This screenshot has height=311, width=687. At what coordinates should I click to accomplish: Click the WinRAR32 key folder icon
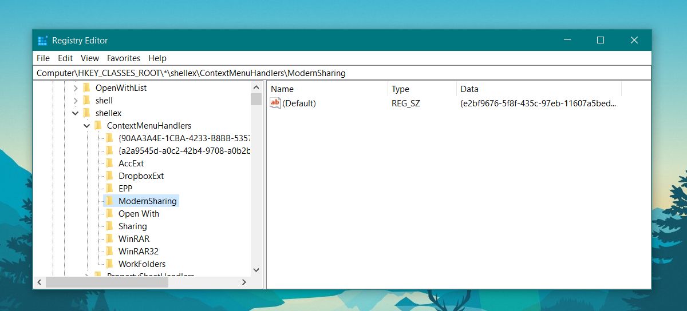point(109,252)
